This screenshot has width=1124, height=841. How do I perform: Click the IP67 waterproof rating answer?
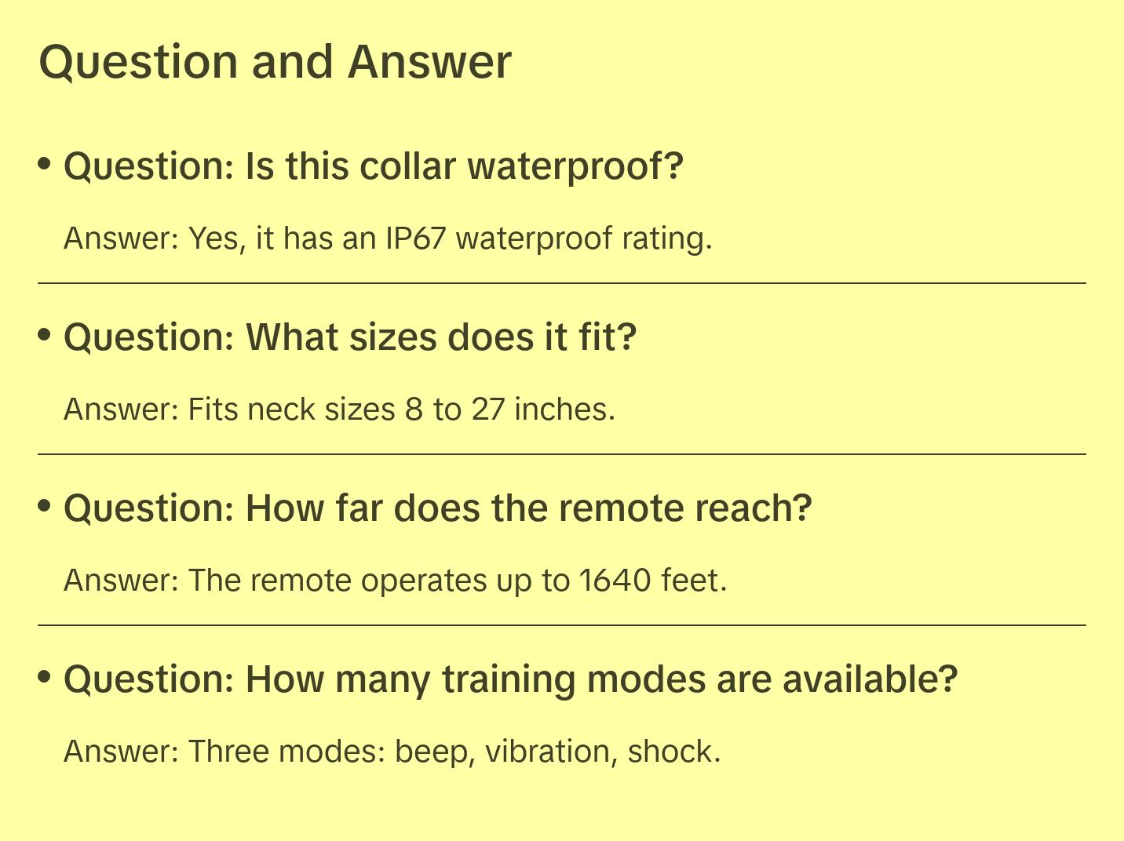(388, 238)
